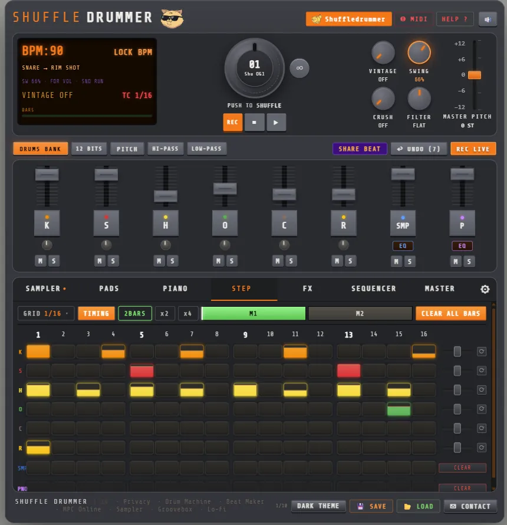
Task: Toggle LOCK BPM in the display
Action: [133, 52]
